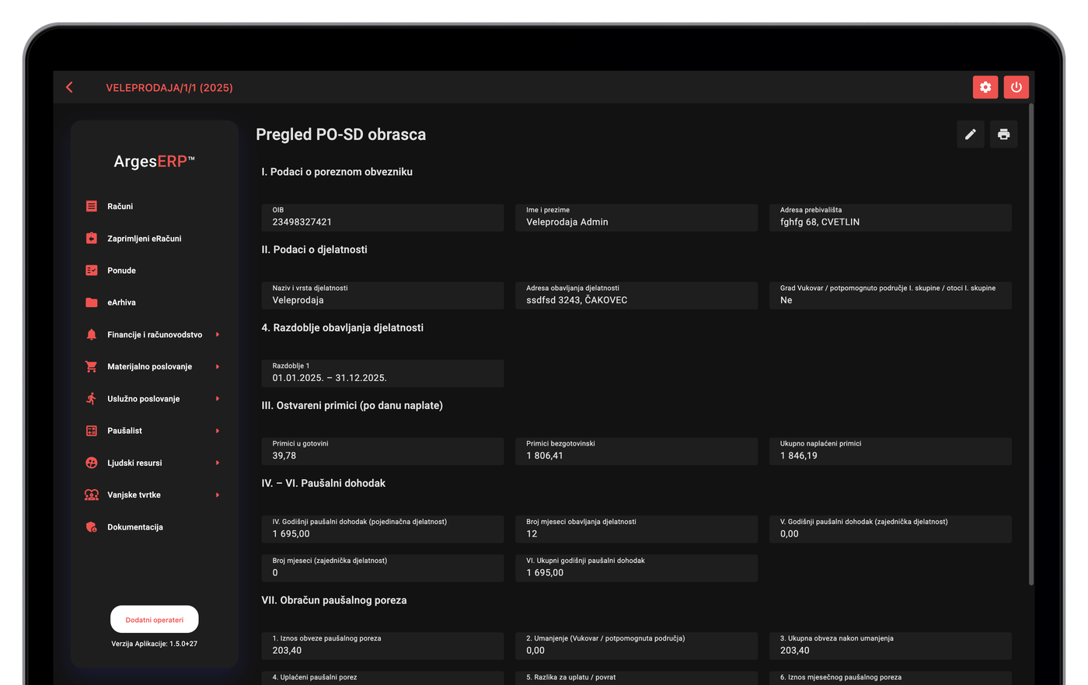The width and height of the screenshot is (1088, 685).
Task: Click III. Ostvareni primici section heading
Action: (352, 406)
